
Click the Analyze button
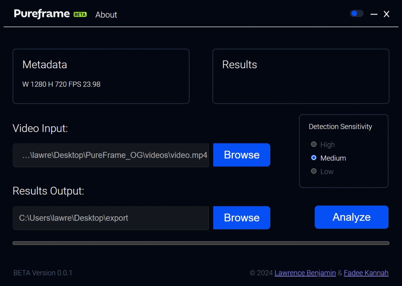click(x=351, y=217)
